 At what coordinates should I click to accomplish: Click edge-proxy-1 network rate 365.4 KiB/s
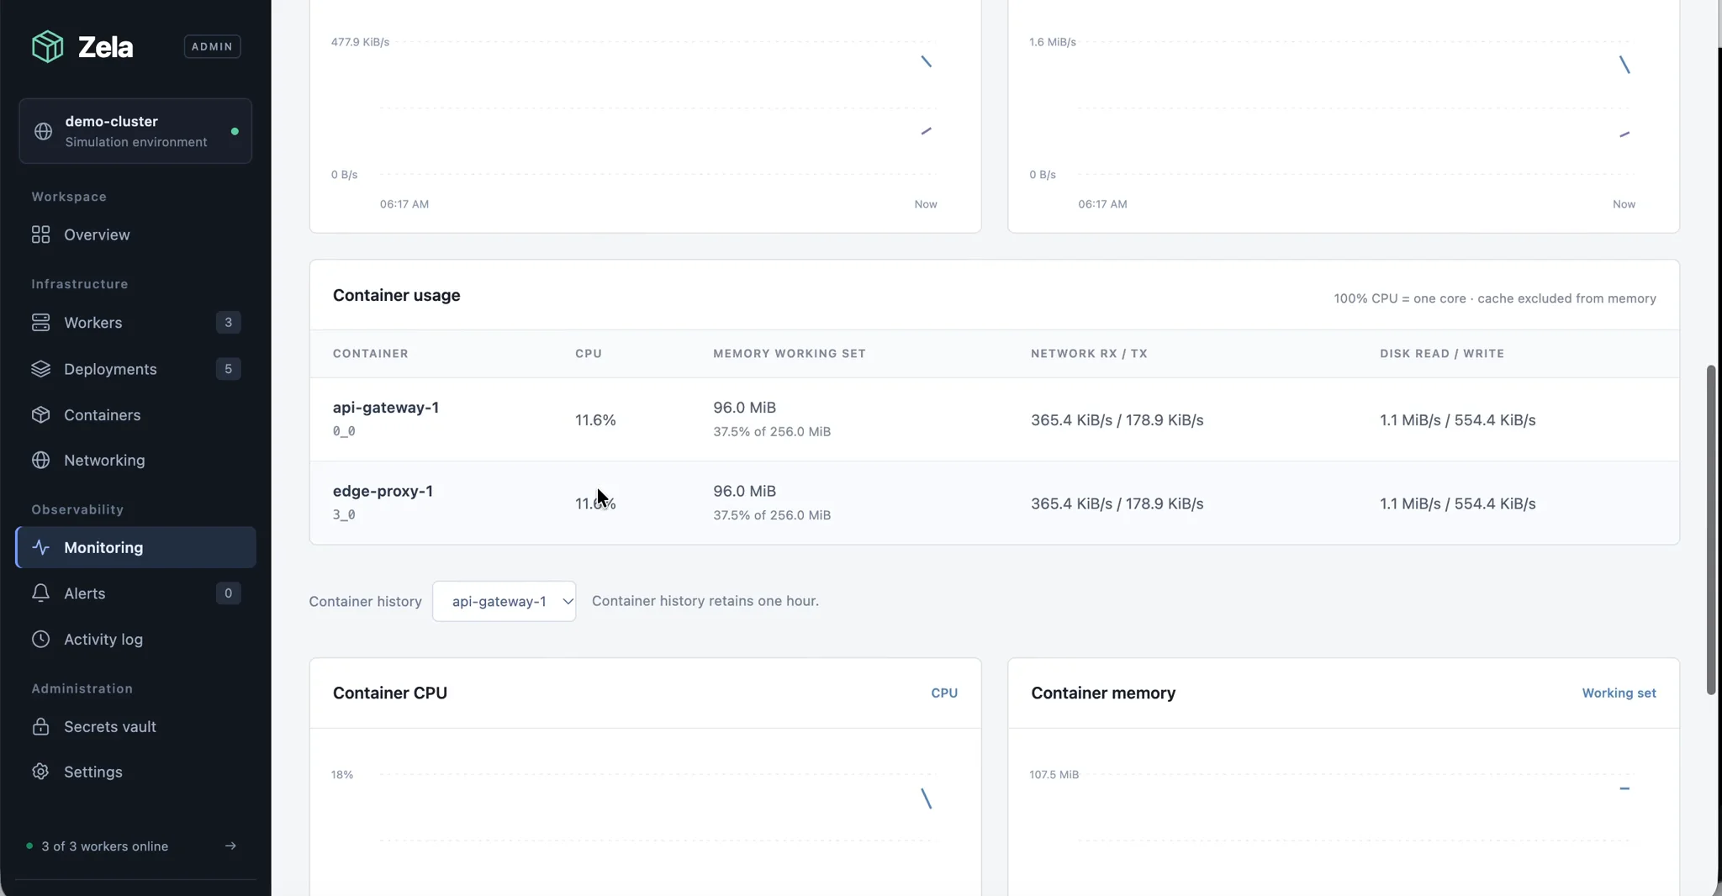pos(1071,503)
